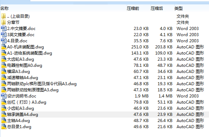
Task: Click the AutoCAD icon for 主轴A4.dwg
Action: coord(4,120)
